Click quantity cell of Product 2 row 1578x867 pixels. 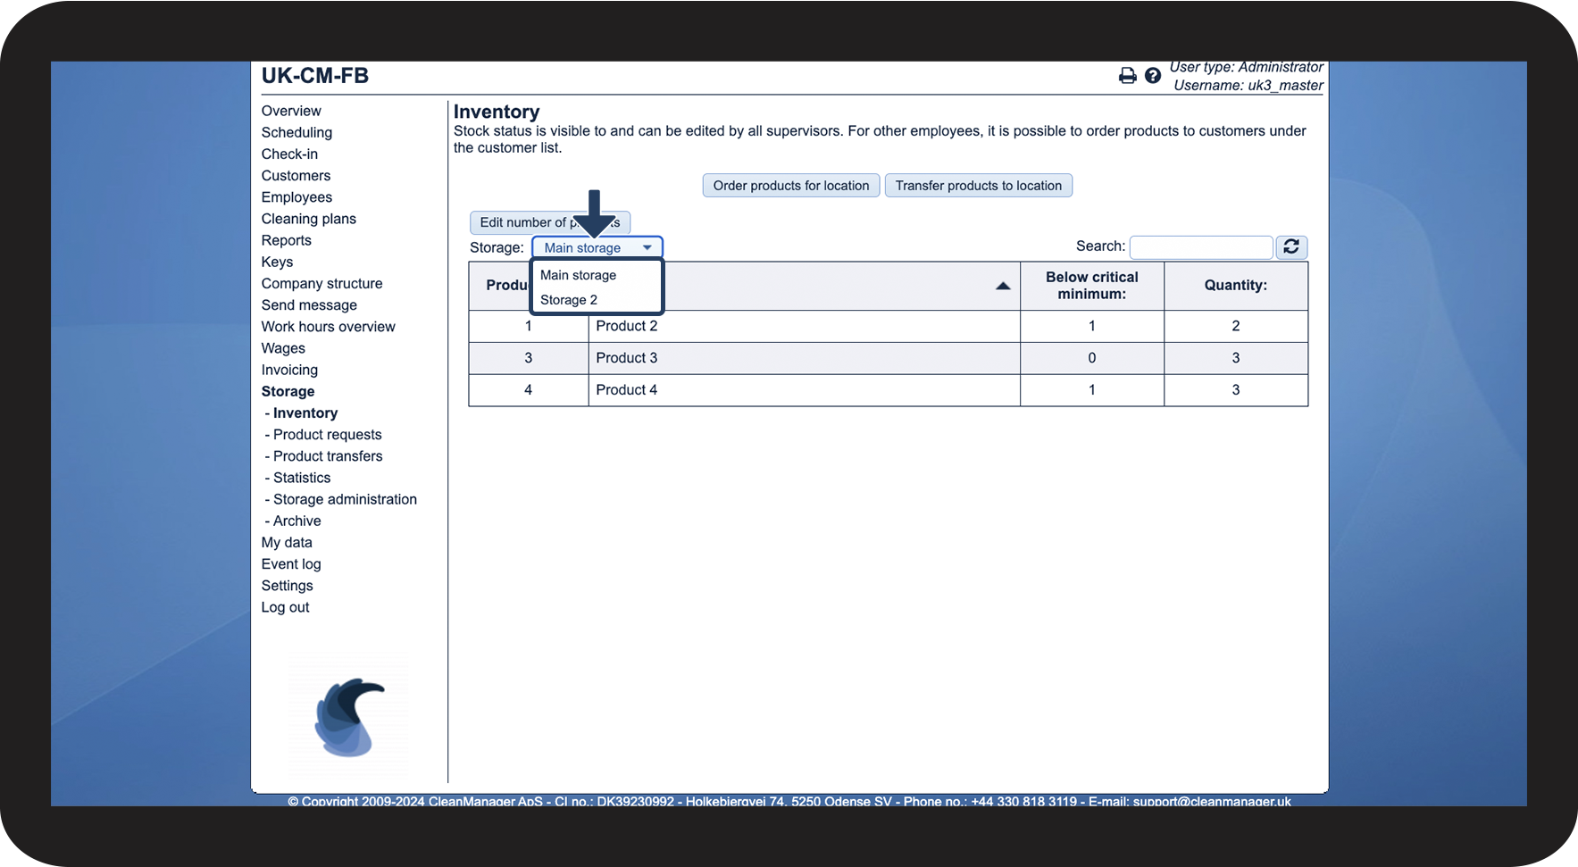pyautogui.click(x=1236, y=326)
